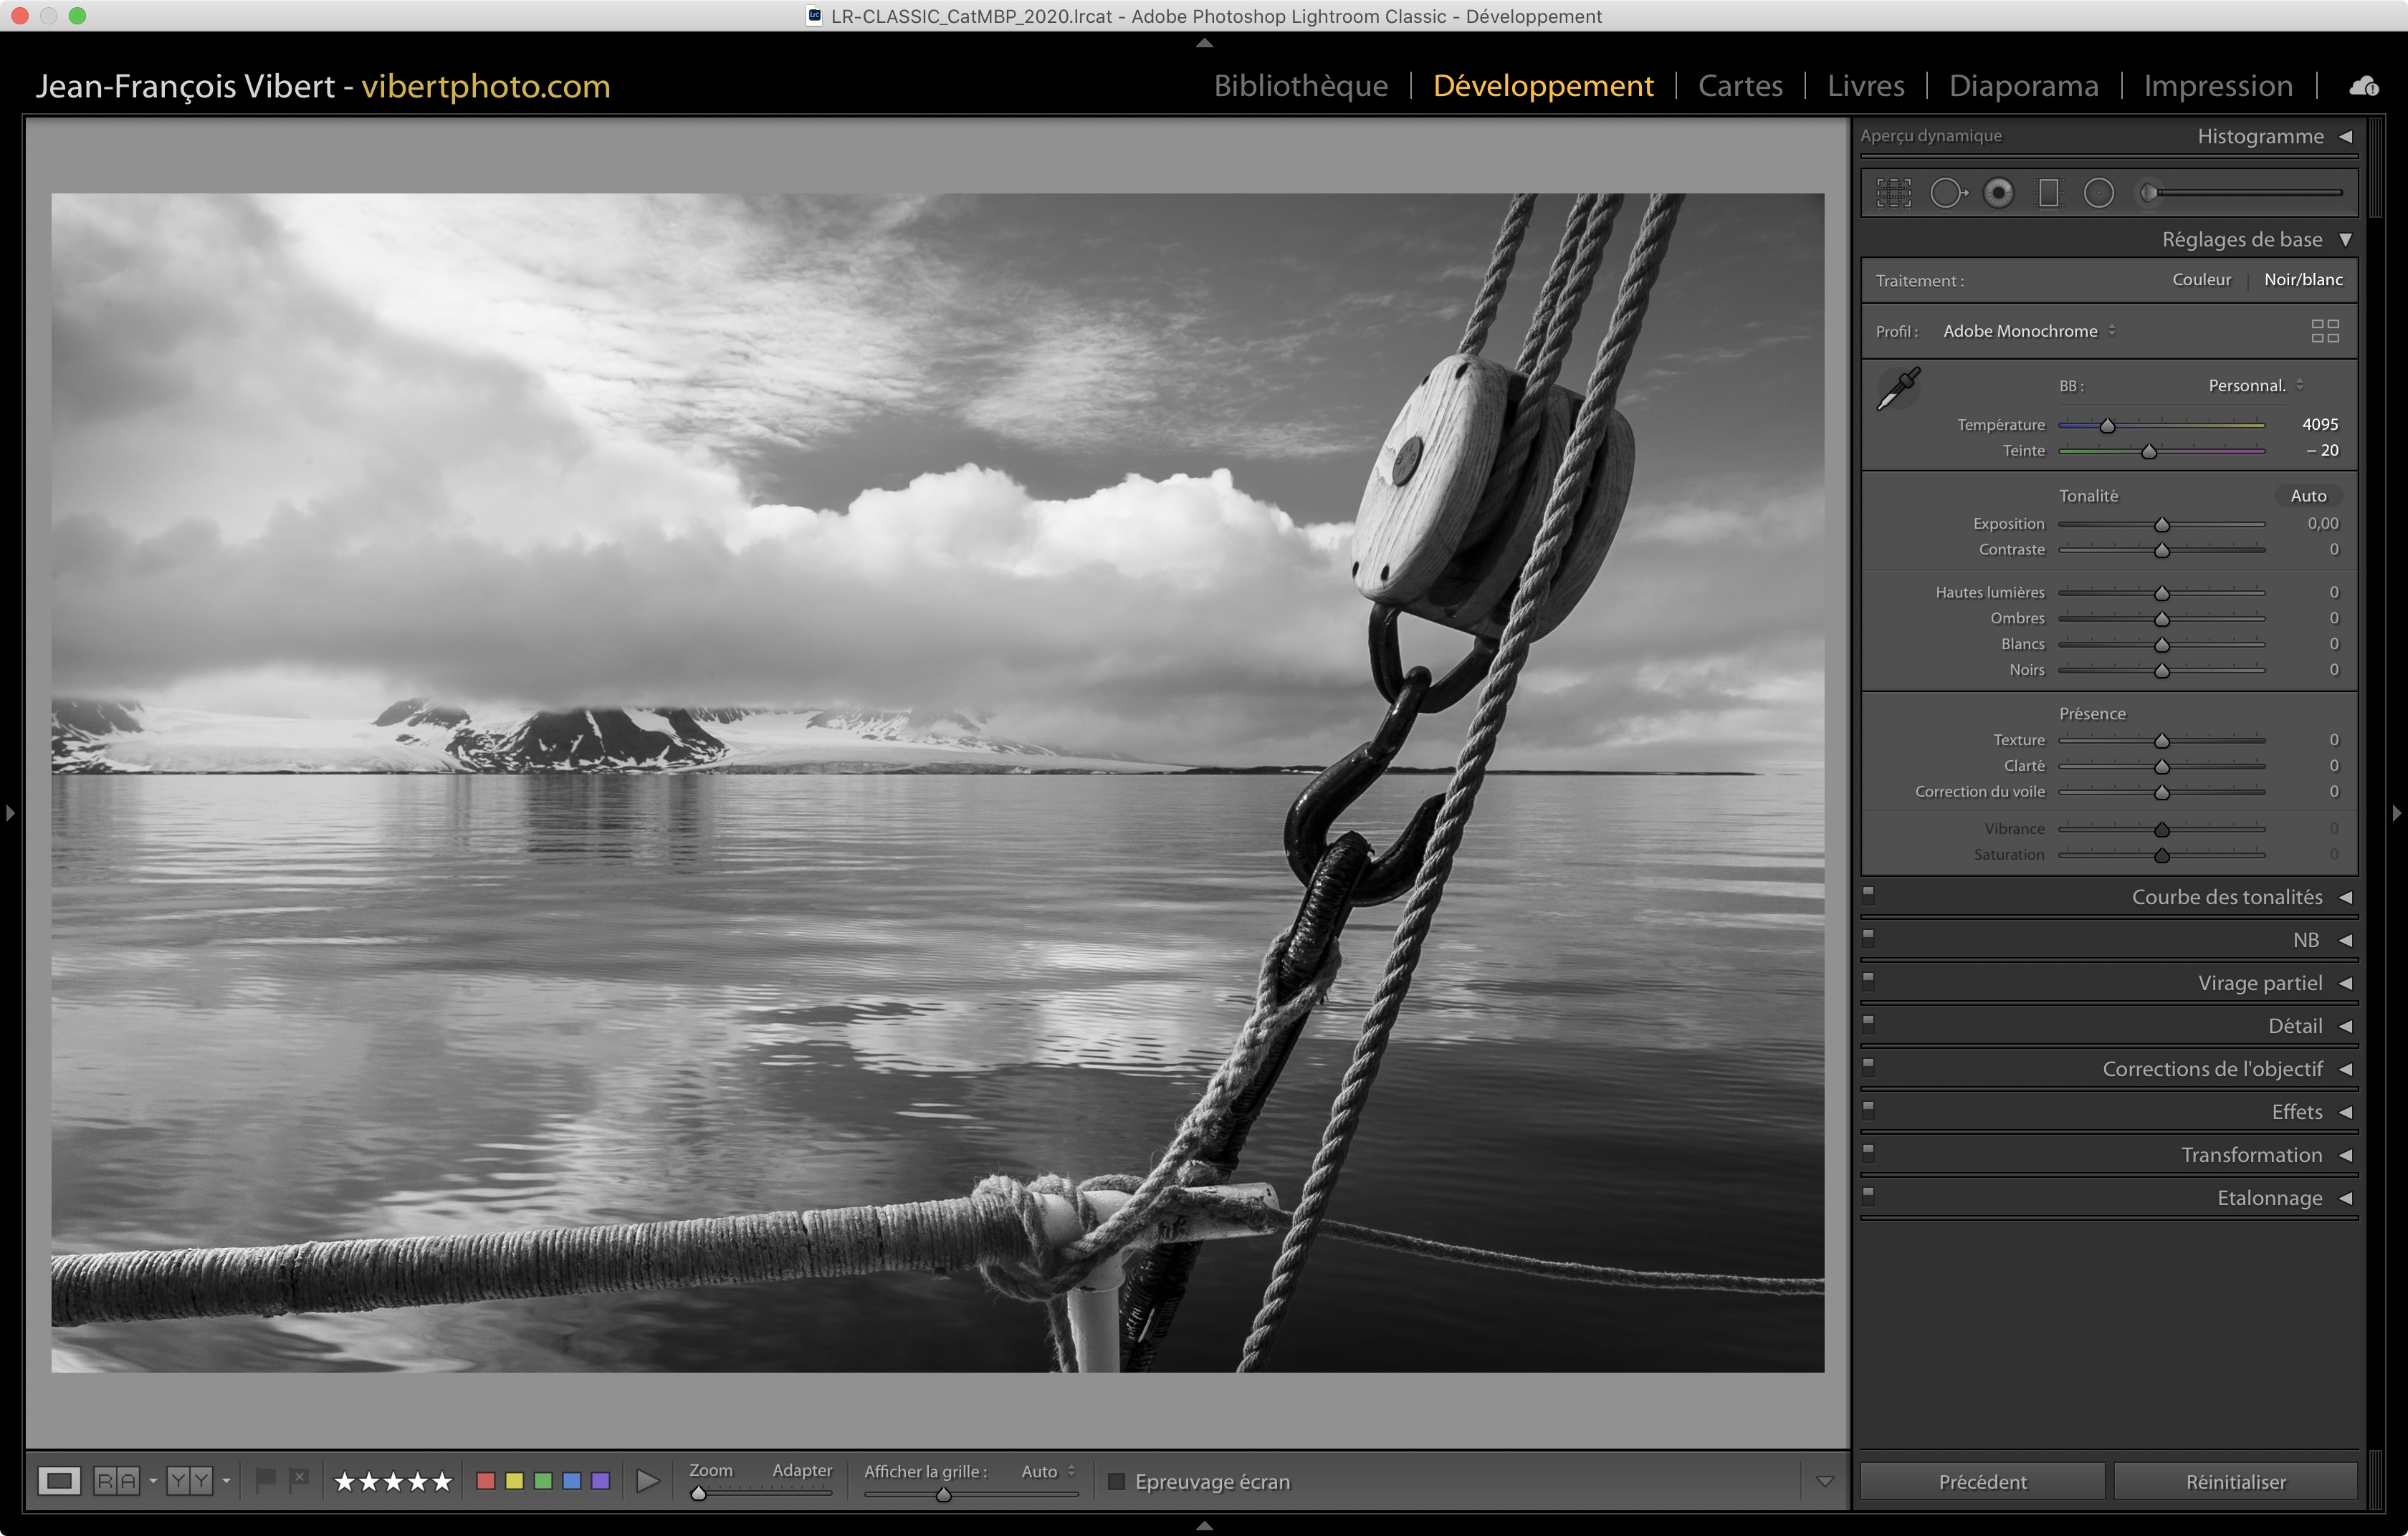Image resolution: width=2408 pixels, height=1536 pixels.
Task: Open the profile browser grid icon
Action: (2324, 331)
